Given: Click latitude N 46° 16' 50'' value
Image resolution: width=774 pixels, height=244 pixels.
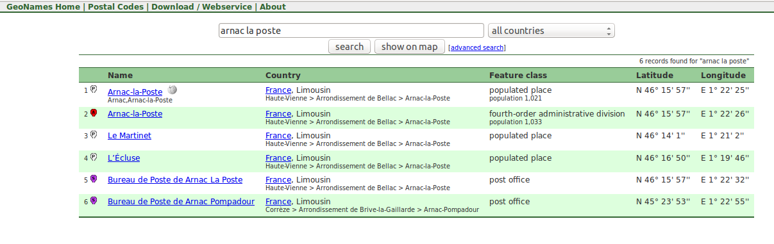Looking at the screenshot, I should (663, 158).
